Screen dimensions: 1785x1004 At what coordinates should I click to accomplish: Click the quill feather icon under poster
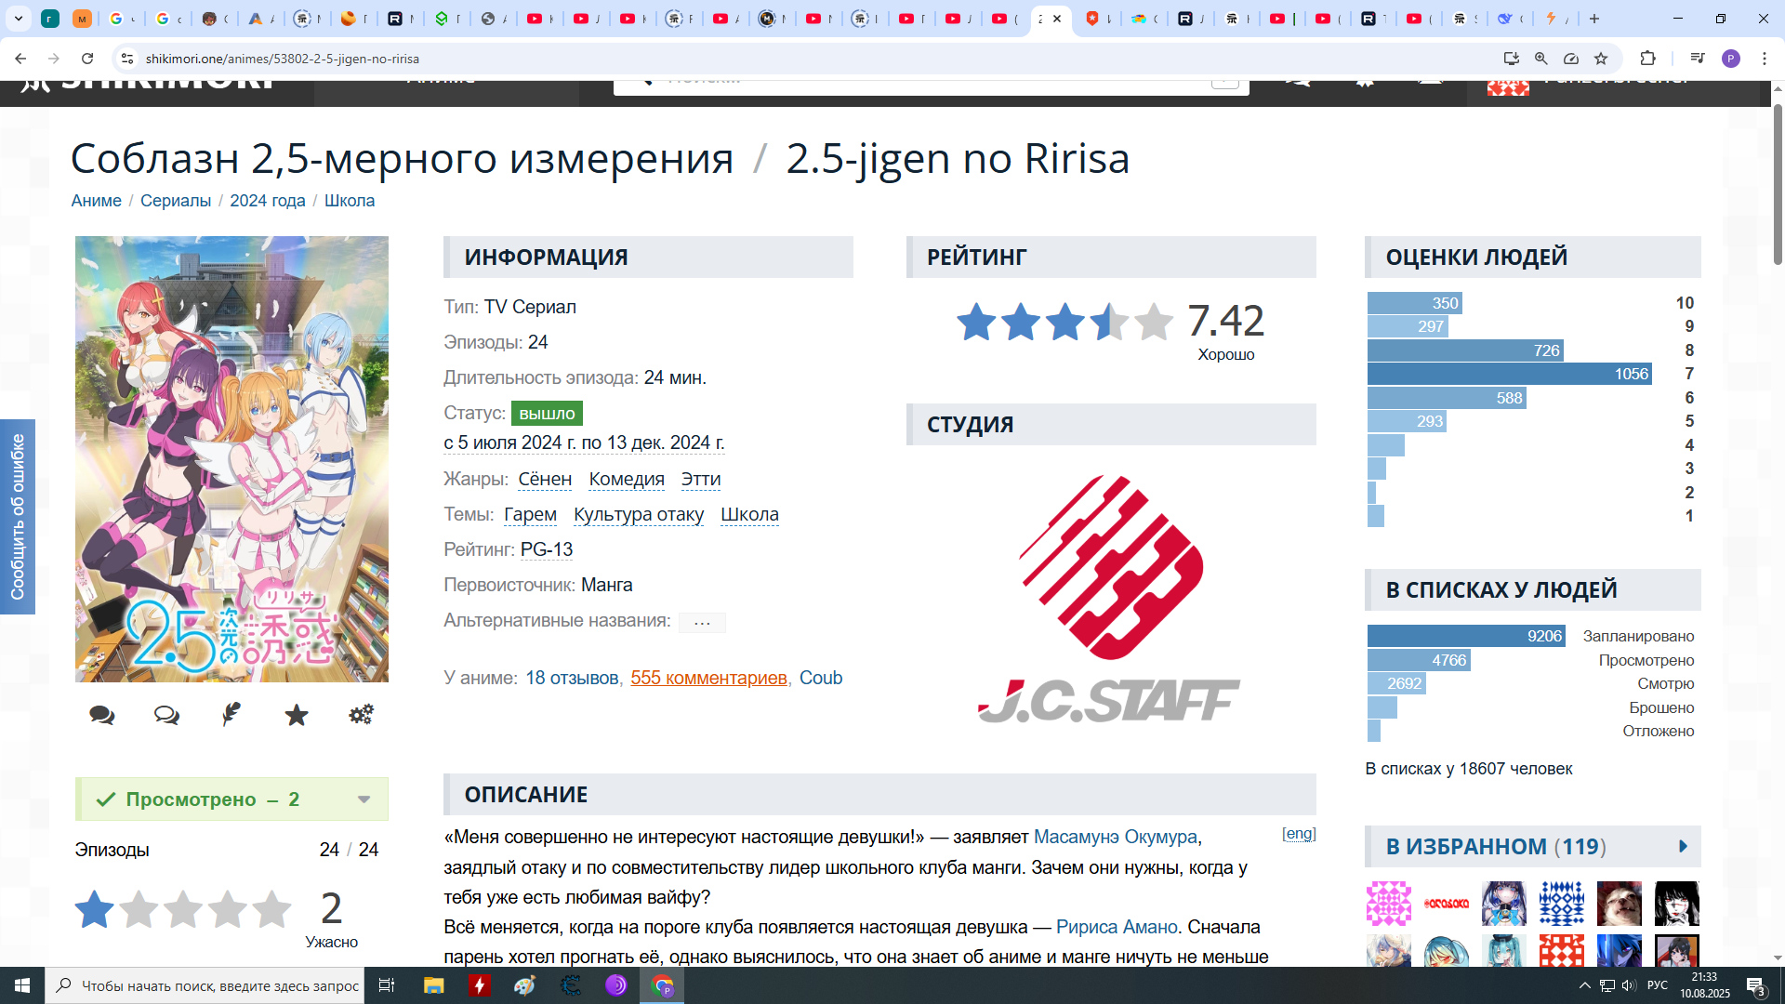tap(231, 714)
